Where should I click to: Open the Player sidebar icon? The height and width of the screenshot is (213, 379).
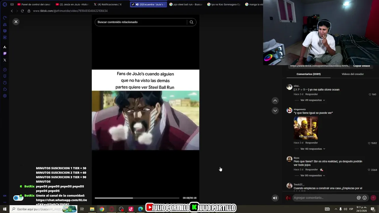[x=5, y=70]
